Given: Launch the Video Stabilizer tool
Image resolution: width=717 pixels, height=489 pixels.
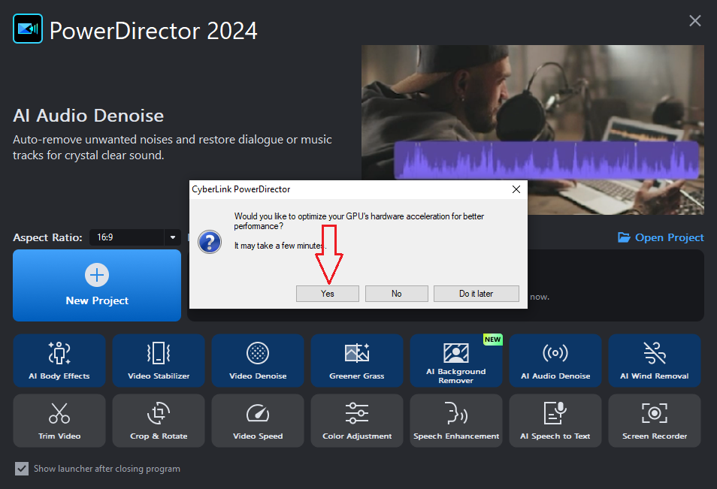Looking at the screenshot, I should pos(159,361).
